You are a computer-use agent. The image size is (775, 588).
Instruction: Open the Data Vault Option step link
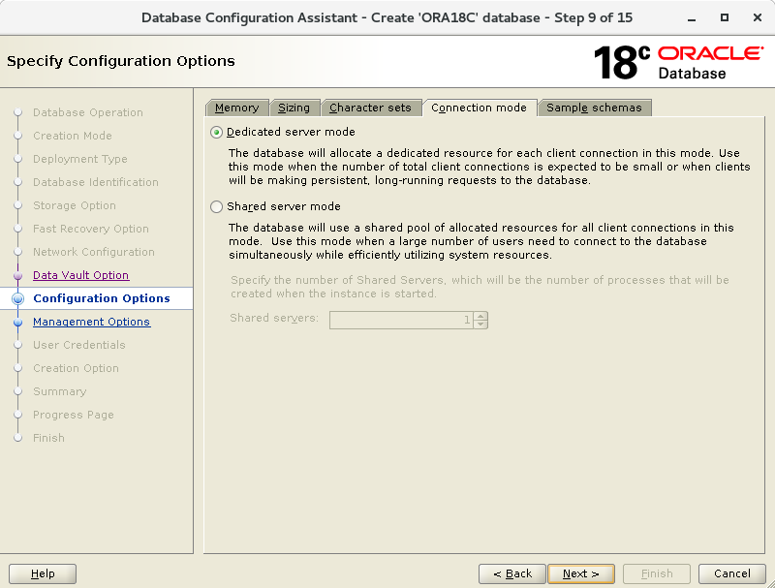tap(81, 275)
